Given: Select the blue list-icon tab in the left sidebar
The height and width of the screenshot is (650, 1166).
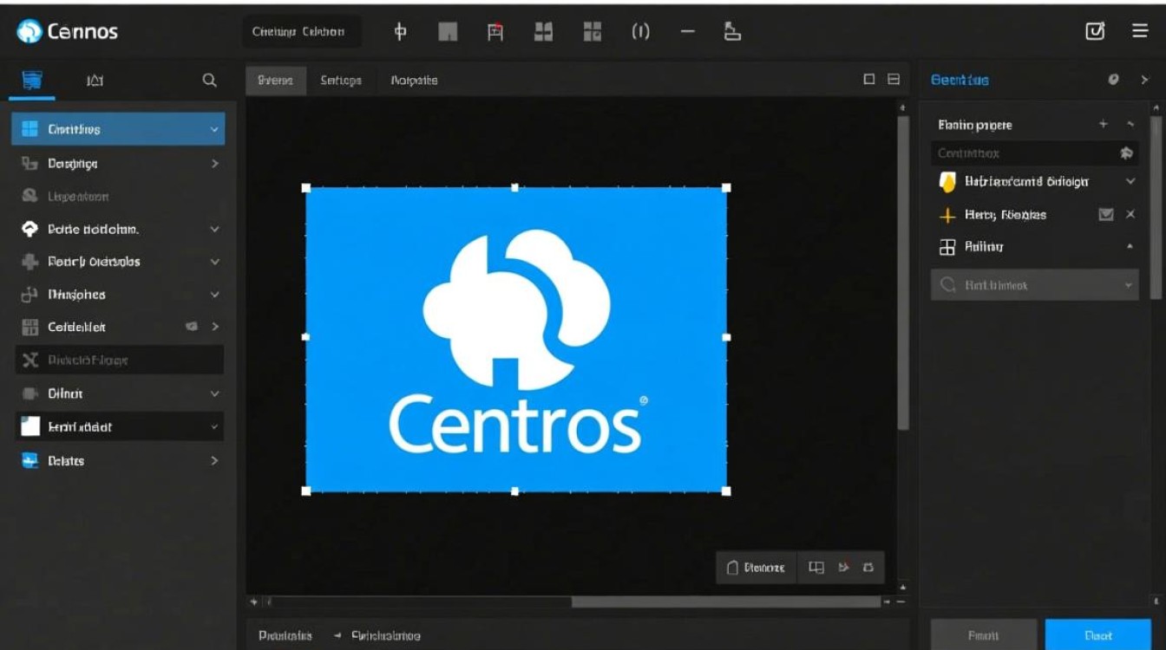Looking at the screenshot, I should (x=32, y=80).
